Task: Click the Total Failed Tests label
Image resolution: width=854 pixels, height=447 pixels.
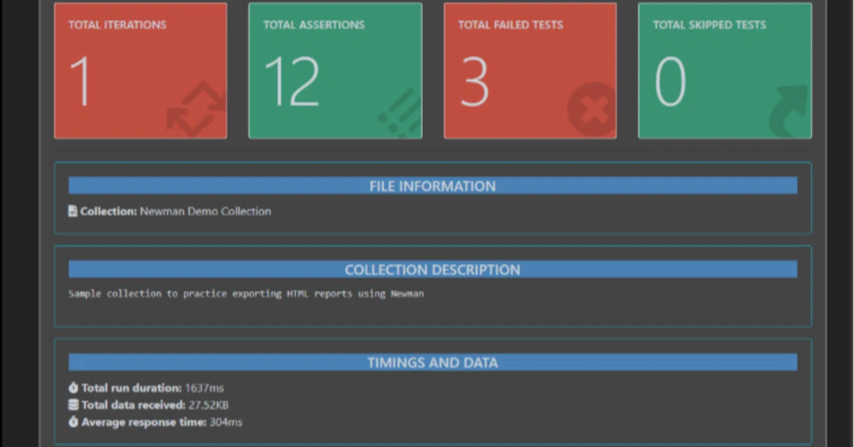Action: (x=510, y=25)
